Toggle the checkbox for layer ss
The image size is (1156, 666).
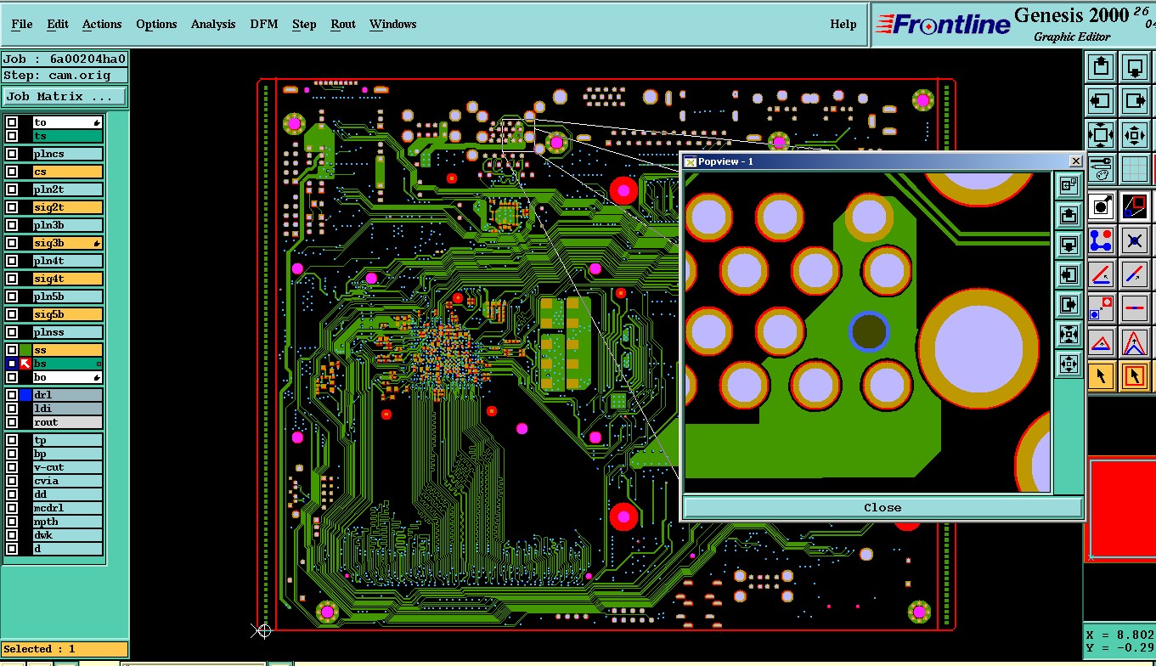point(12,350)
